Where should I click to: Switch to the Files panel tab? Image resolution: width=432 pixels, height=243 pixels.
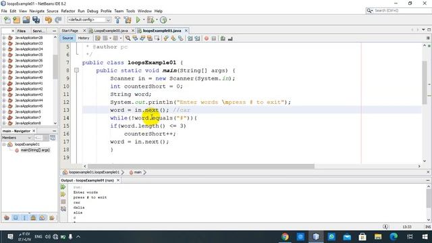point(21,31)
